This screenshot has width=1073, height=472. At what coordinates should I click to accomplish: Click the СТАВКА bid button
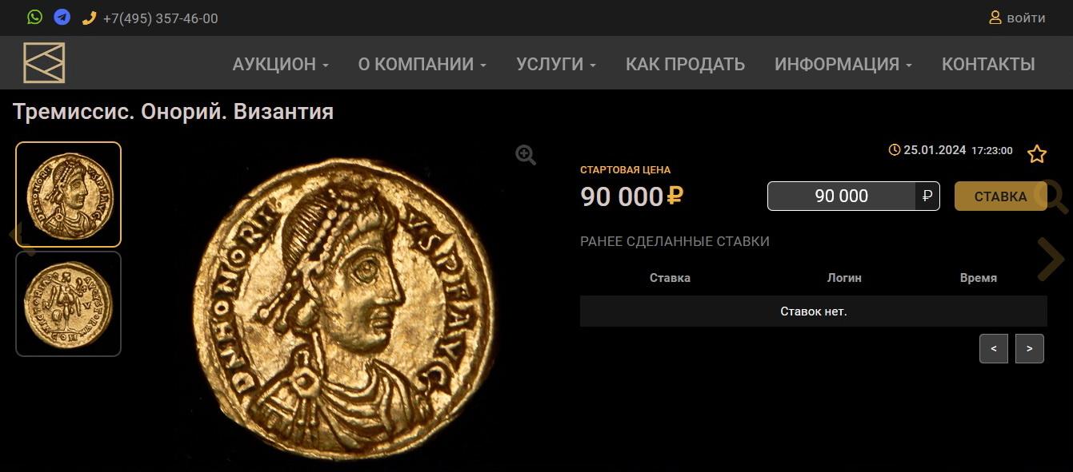point(1000,196)
